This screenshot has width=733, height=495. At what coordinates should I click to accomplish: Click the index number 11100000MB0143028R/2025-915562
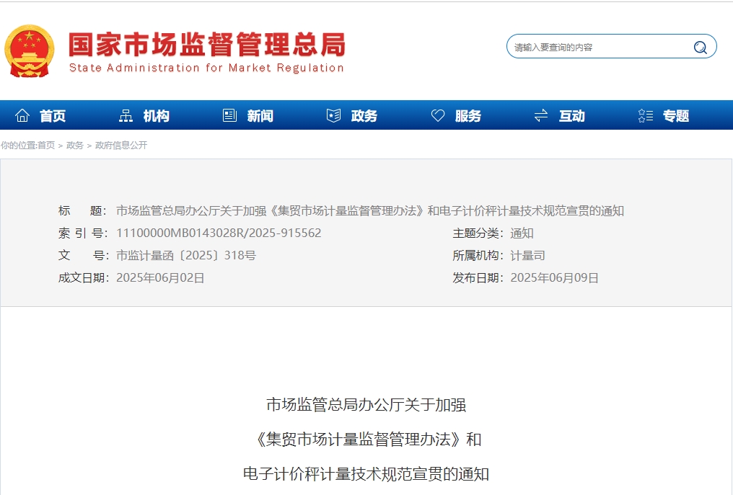click(x=219, y=233)
